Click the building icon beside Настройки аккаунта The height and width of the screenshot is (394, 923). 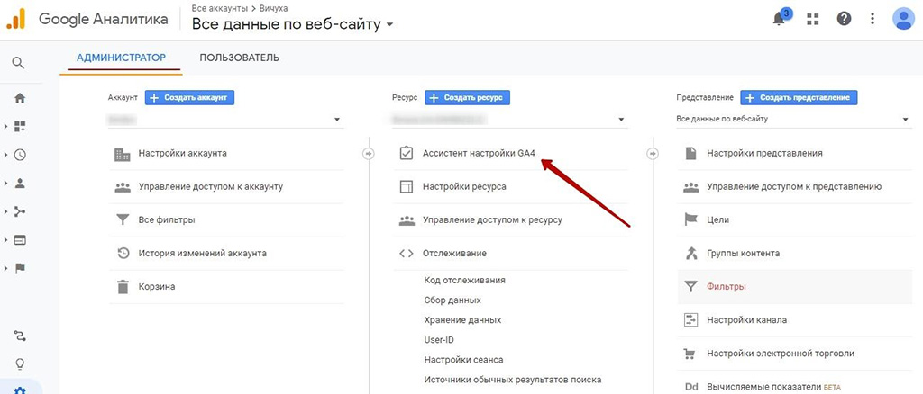pos(123,154)
